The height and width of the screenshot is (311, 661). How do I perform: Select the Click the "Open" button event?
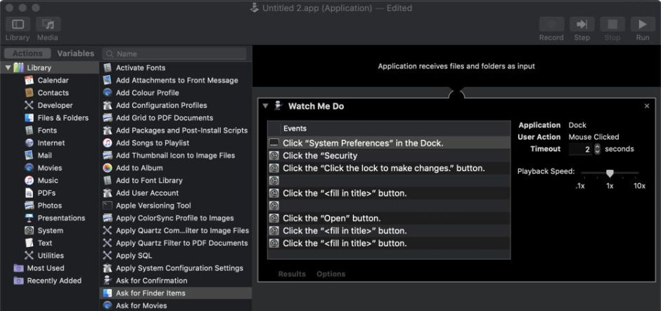tap(331, 218)
